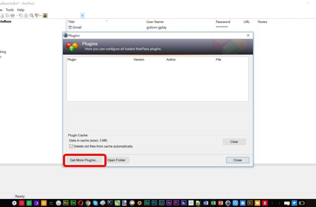Click the Author column header in plugins list
This screenshot has height=207, width=316.
[x=171, y=59]
